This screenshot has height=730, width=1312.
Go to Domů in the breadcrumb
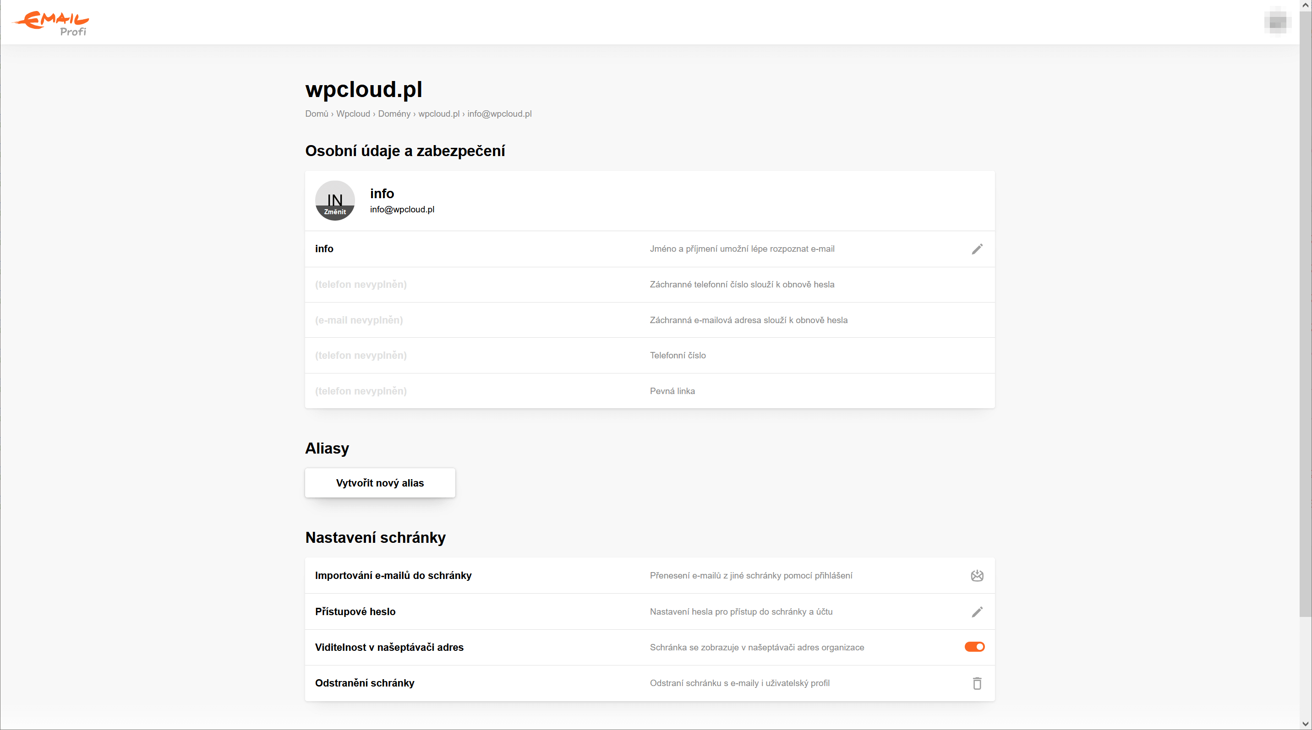pos(316,114)
